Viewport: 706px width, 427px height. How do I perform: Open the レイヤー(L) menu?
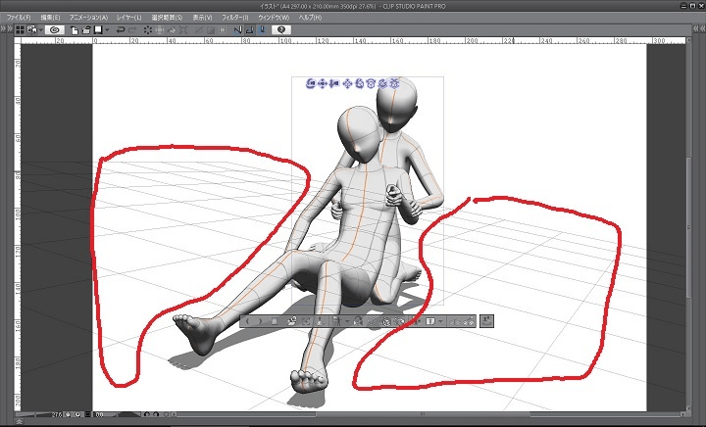point(127,18)
